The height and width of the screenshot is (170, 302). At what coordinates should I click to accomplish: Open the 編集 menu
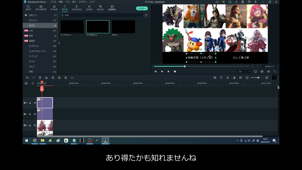[x=61, y=2]
